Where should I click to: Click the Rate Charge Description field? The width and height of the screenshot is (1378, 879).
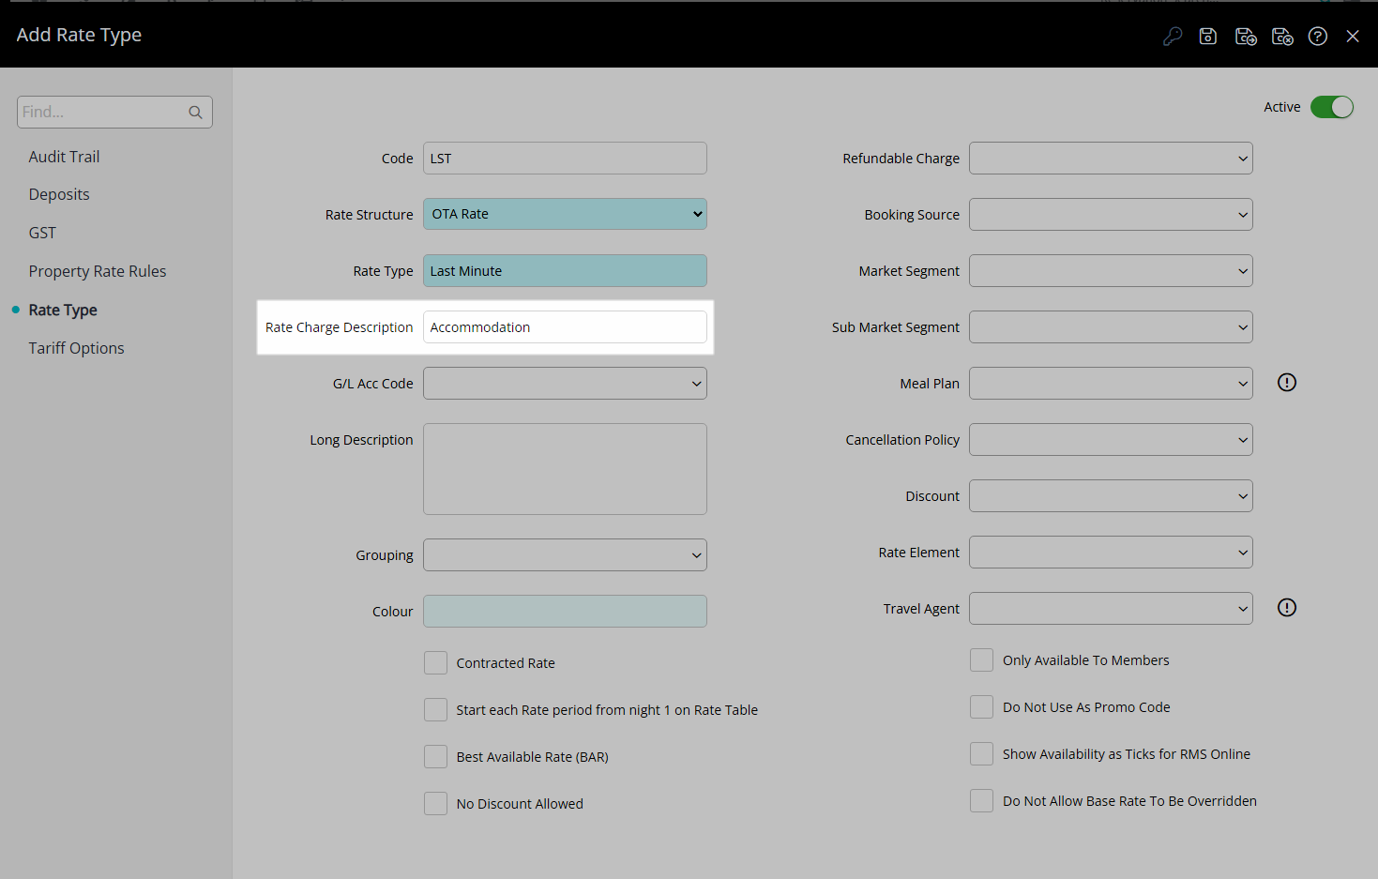[565, 326]
